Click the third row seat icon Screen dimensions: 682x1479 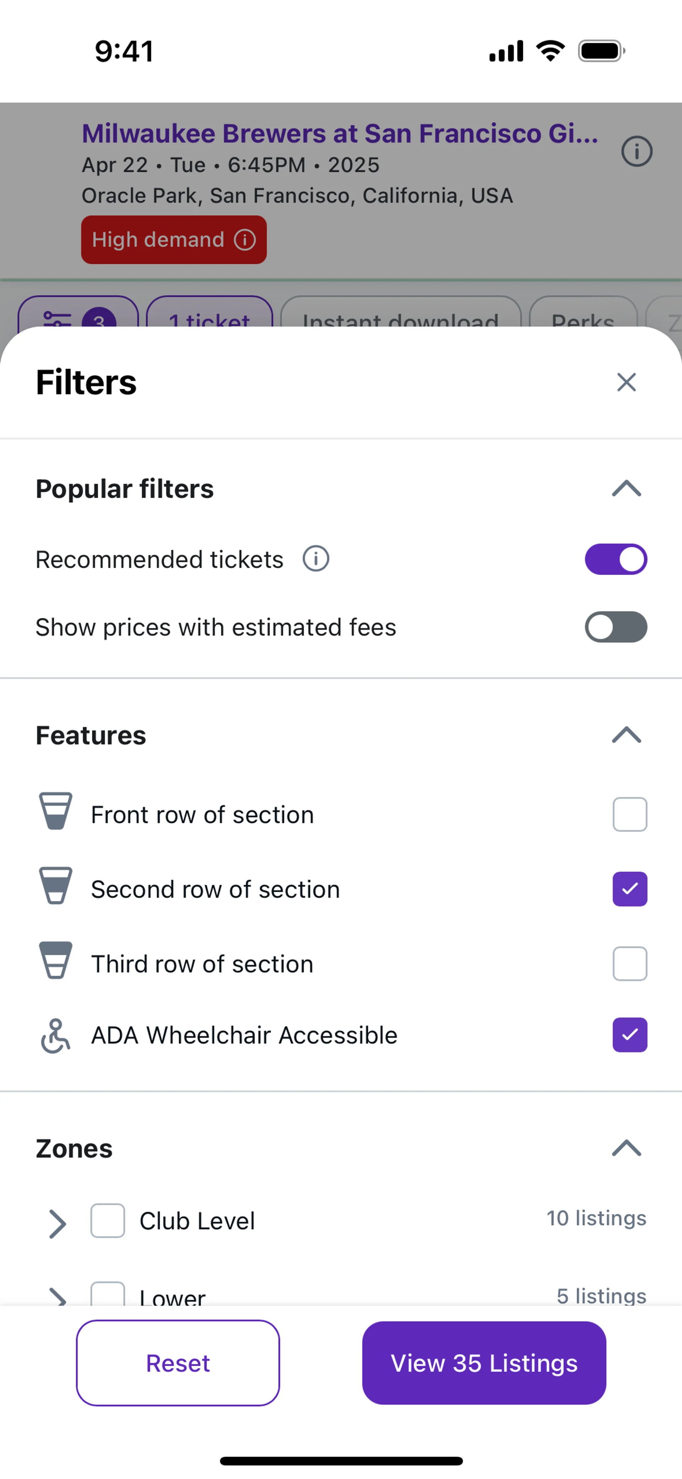click(56, 960)
